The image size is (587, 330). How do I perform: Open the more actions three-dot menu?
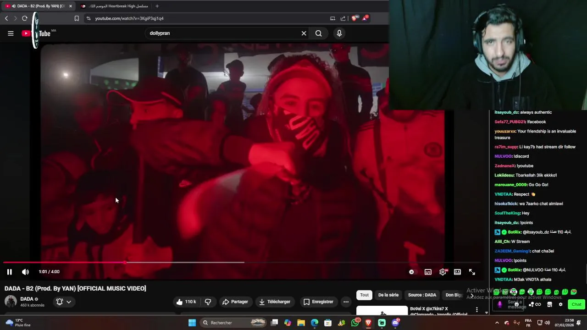[x=346, y=302]
